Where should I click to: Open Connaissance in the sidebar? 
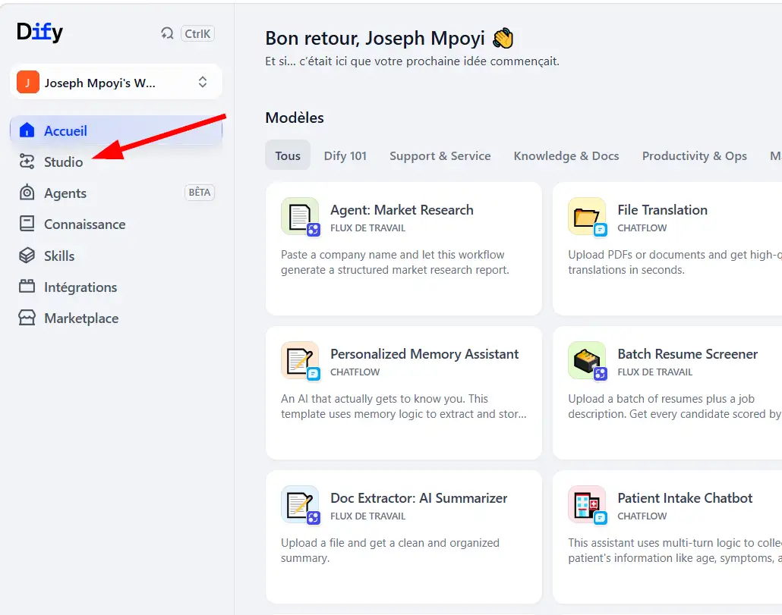[x=115, y=224]
